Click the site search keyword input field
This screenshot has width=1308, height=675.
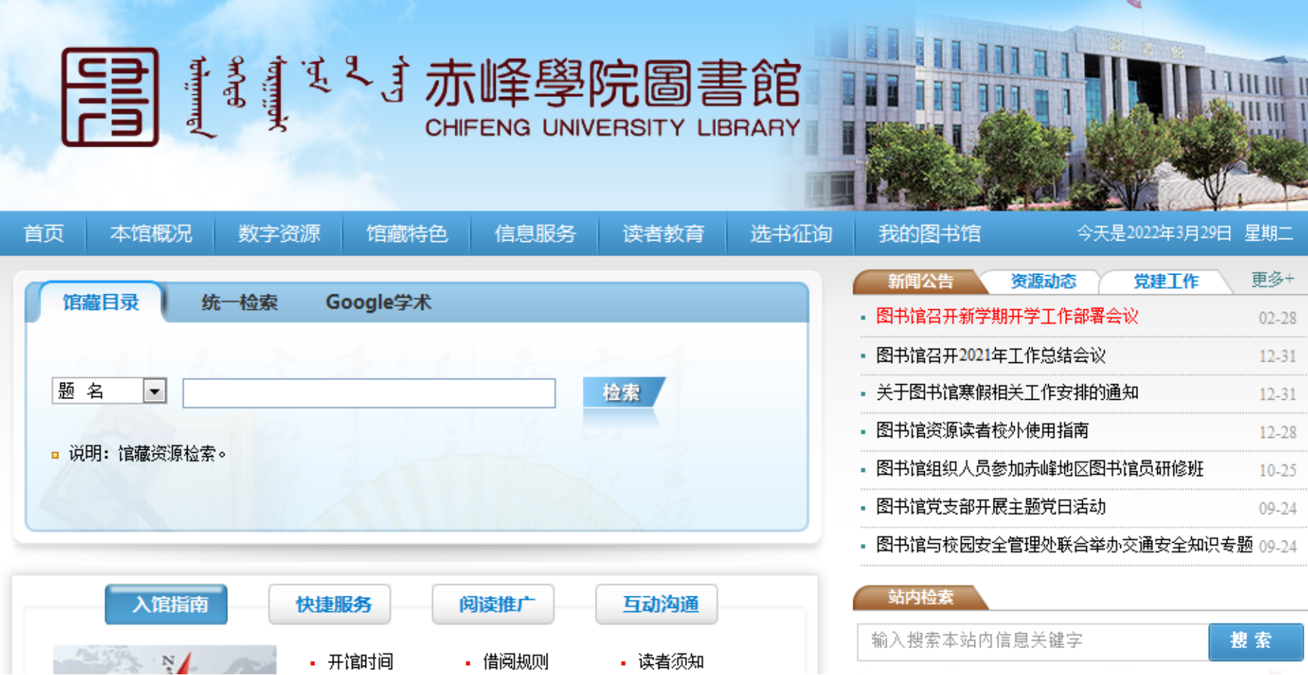pos(1033,641)
